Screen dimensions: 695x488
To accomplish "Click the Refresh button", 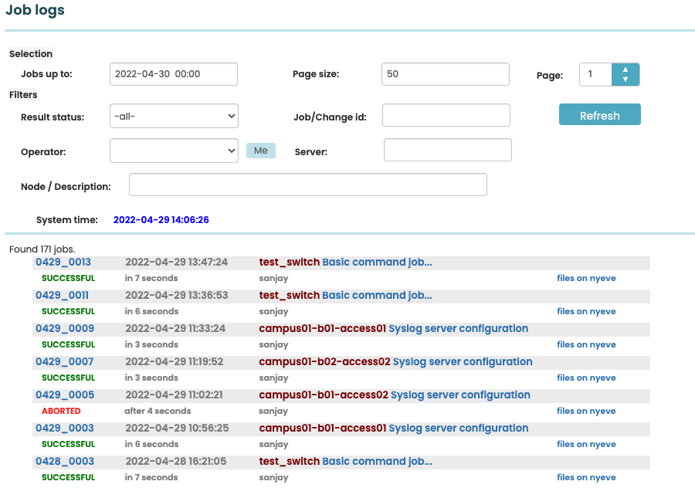I will point(599,115).
